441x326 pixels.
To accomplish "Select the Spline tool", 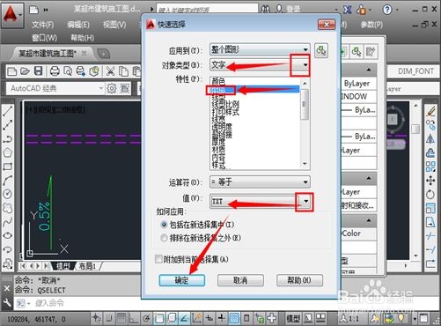I will (x=8, y=222).
